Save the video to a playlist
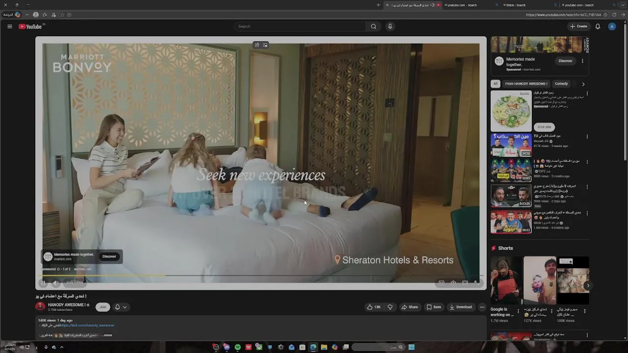Screen dimensions: 628x353 (434, 307)
